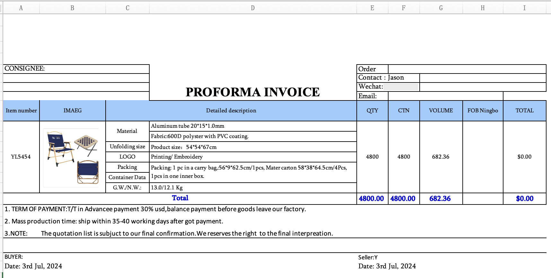
Task: Click the 682.36 value in Total row
Action: [x=441, y=199]
